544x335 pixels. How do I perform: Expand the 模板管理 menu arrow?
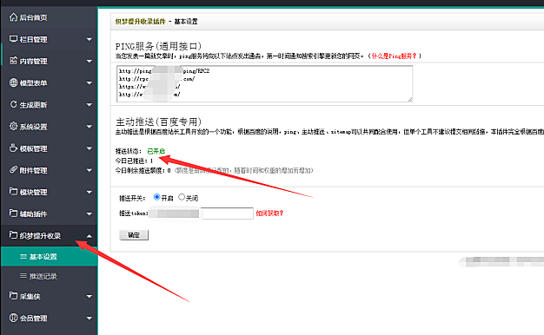point(90,148)
